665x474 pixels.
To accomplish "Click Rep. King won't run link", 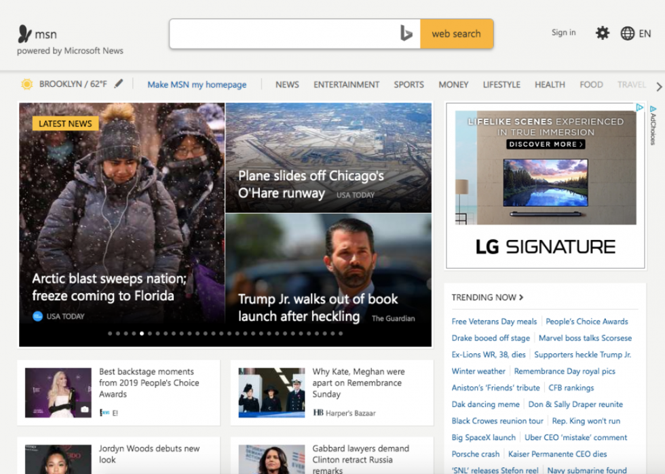I will click(x=586, y=420).
